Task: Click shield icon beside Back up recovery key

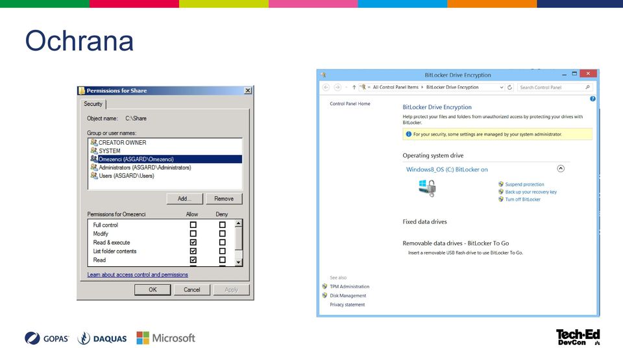Action: (500, 192)
